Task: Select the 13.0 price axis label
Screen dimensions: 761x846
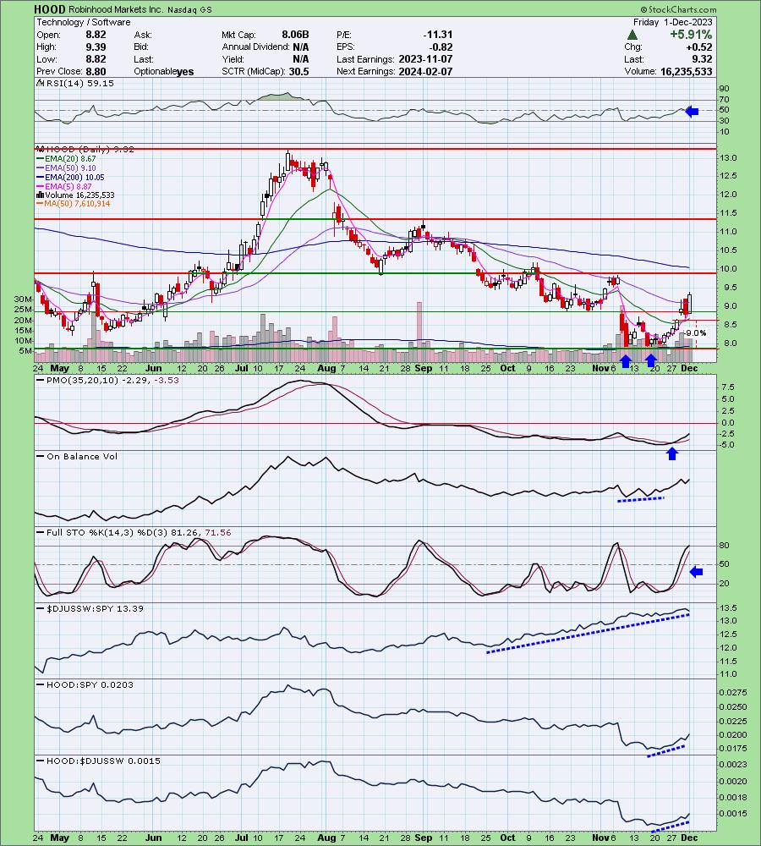Action: click(x=729, y=158)
